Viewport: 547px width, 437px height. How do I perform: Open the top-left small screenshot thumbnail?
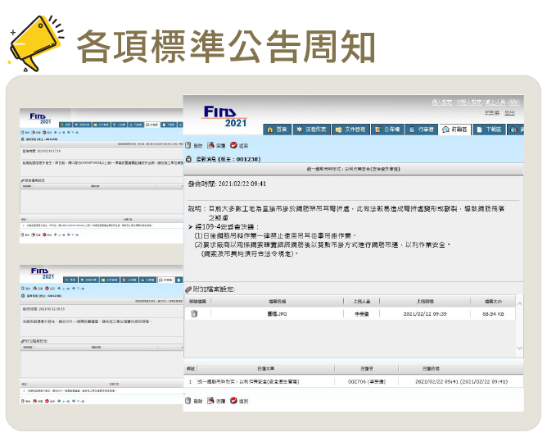(98, 176)
